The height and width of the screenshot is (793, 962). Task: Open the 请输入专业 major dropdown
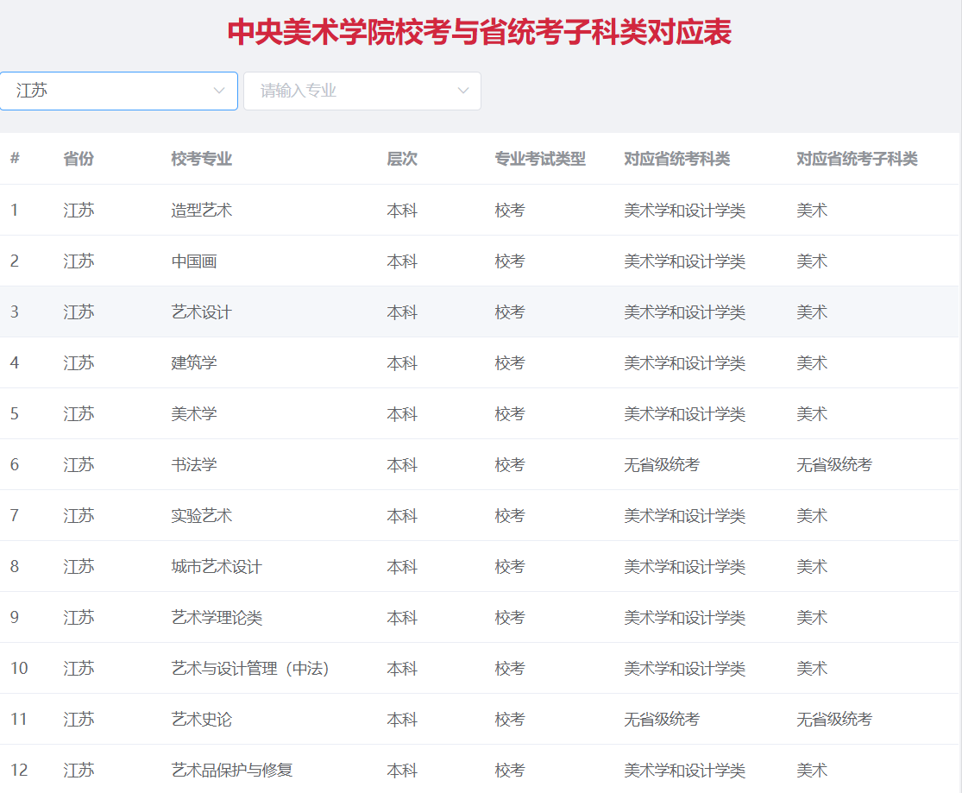[362, 91]
